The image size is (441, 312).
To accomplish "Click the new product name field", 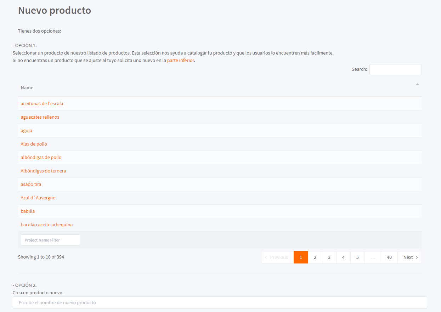I will tap(220, 303).
